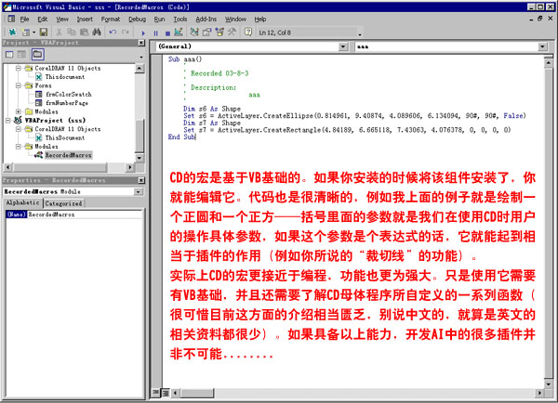The image size is (558, 403).
Task: Toggle Design Mode icon
Action: click(x=179, y=32)
